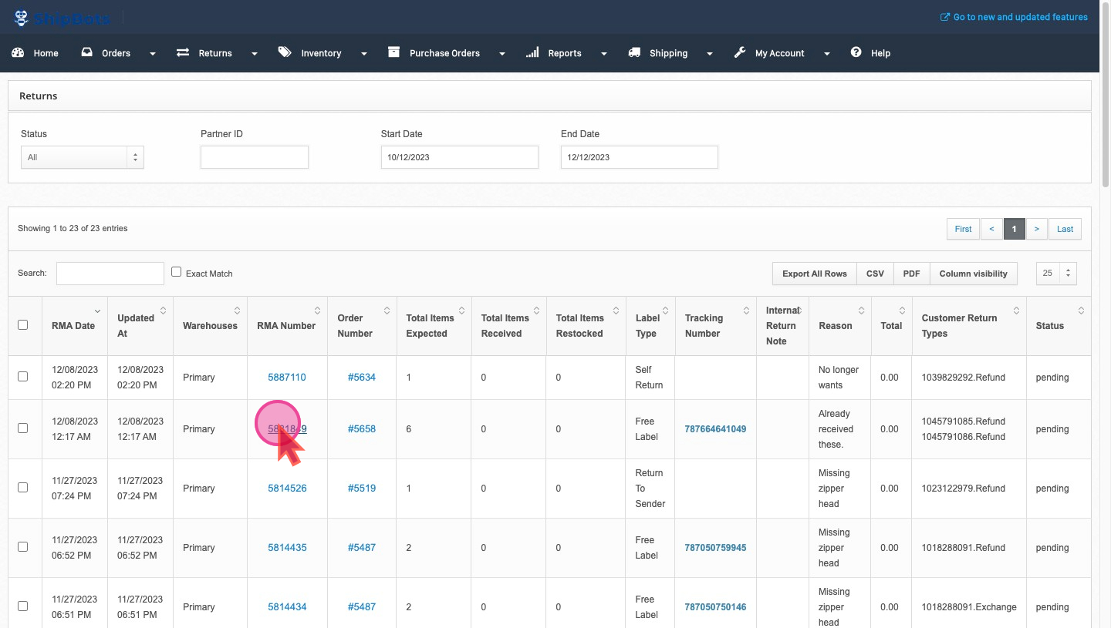Viewport: 1111px width, 628px height.
Task: Click the Returns exchange arrows icon
Action: (x=183, y=52)
